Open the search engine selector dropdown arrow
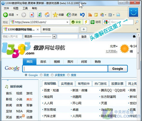Viewport: 142px width, 121px height. (109, 22)
